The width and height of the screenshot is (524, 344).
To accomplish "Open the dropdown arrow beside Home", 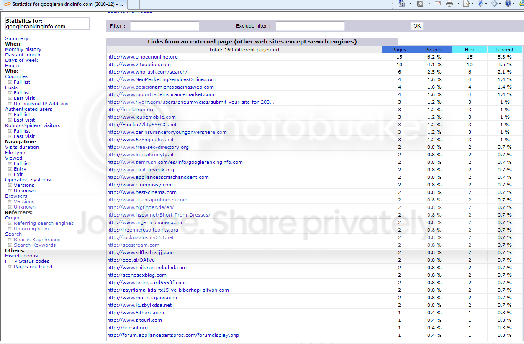I will tap(411, 4).
